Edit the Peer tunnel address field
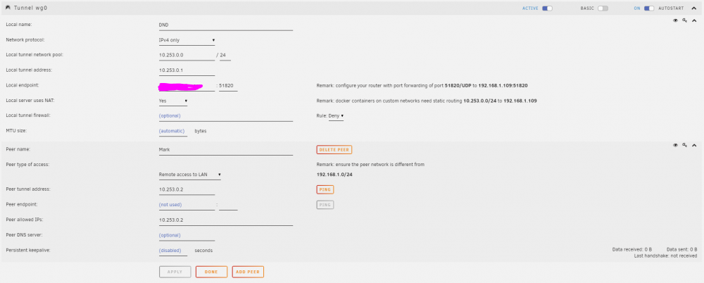Viewport: 704px width, 283px height. [x=187, y=189]
